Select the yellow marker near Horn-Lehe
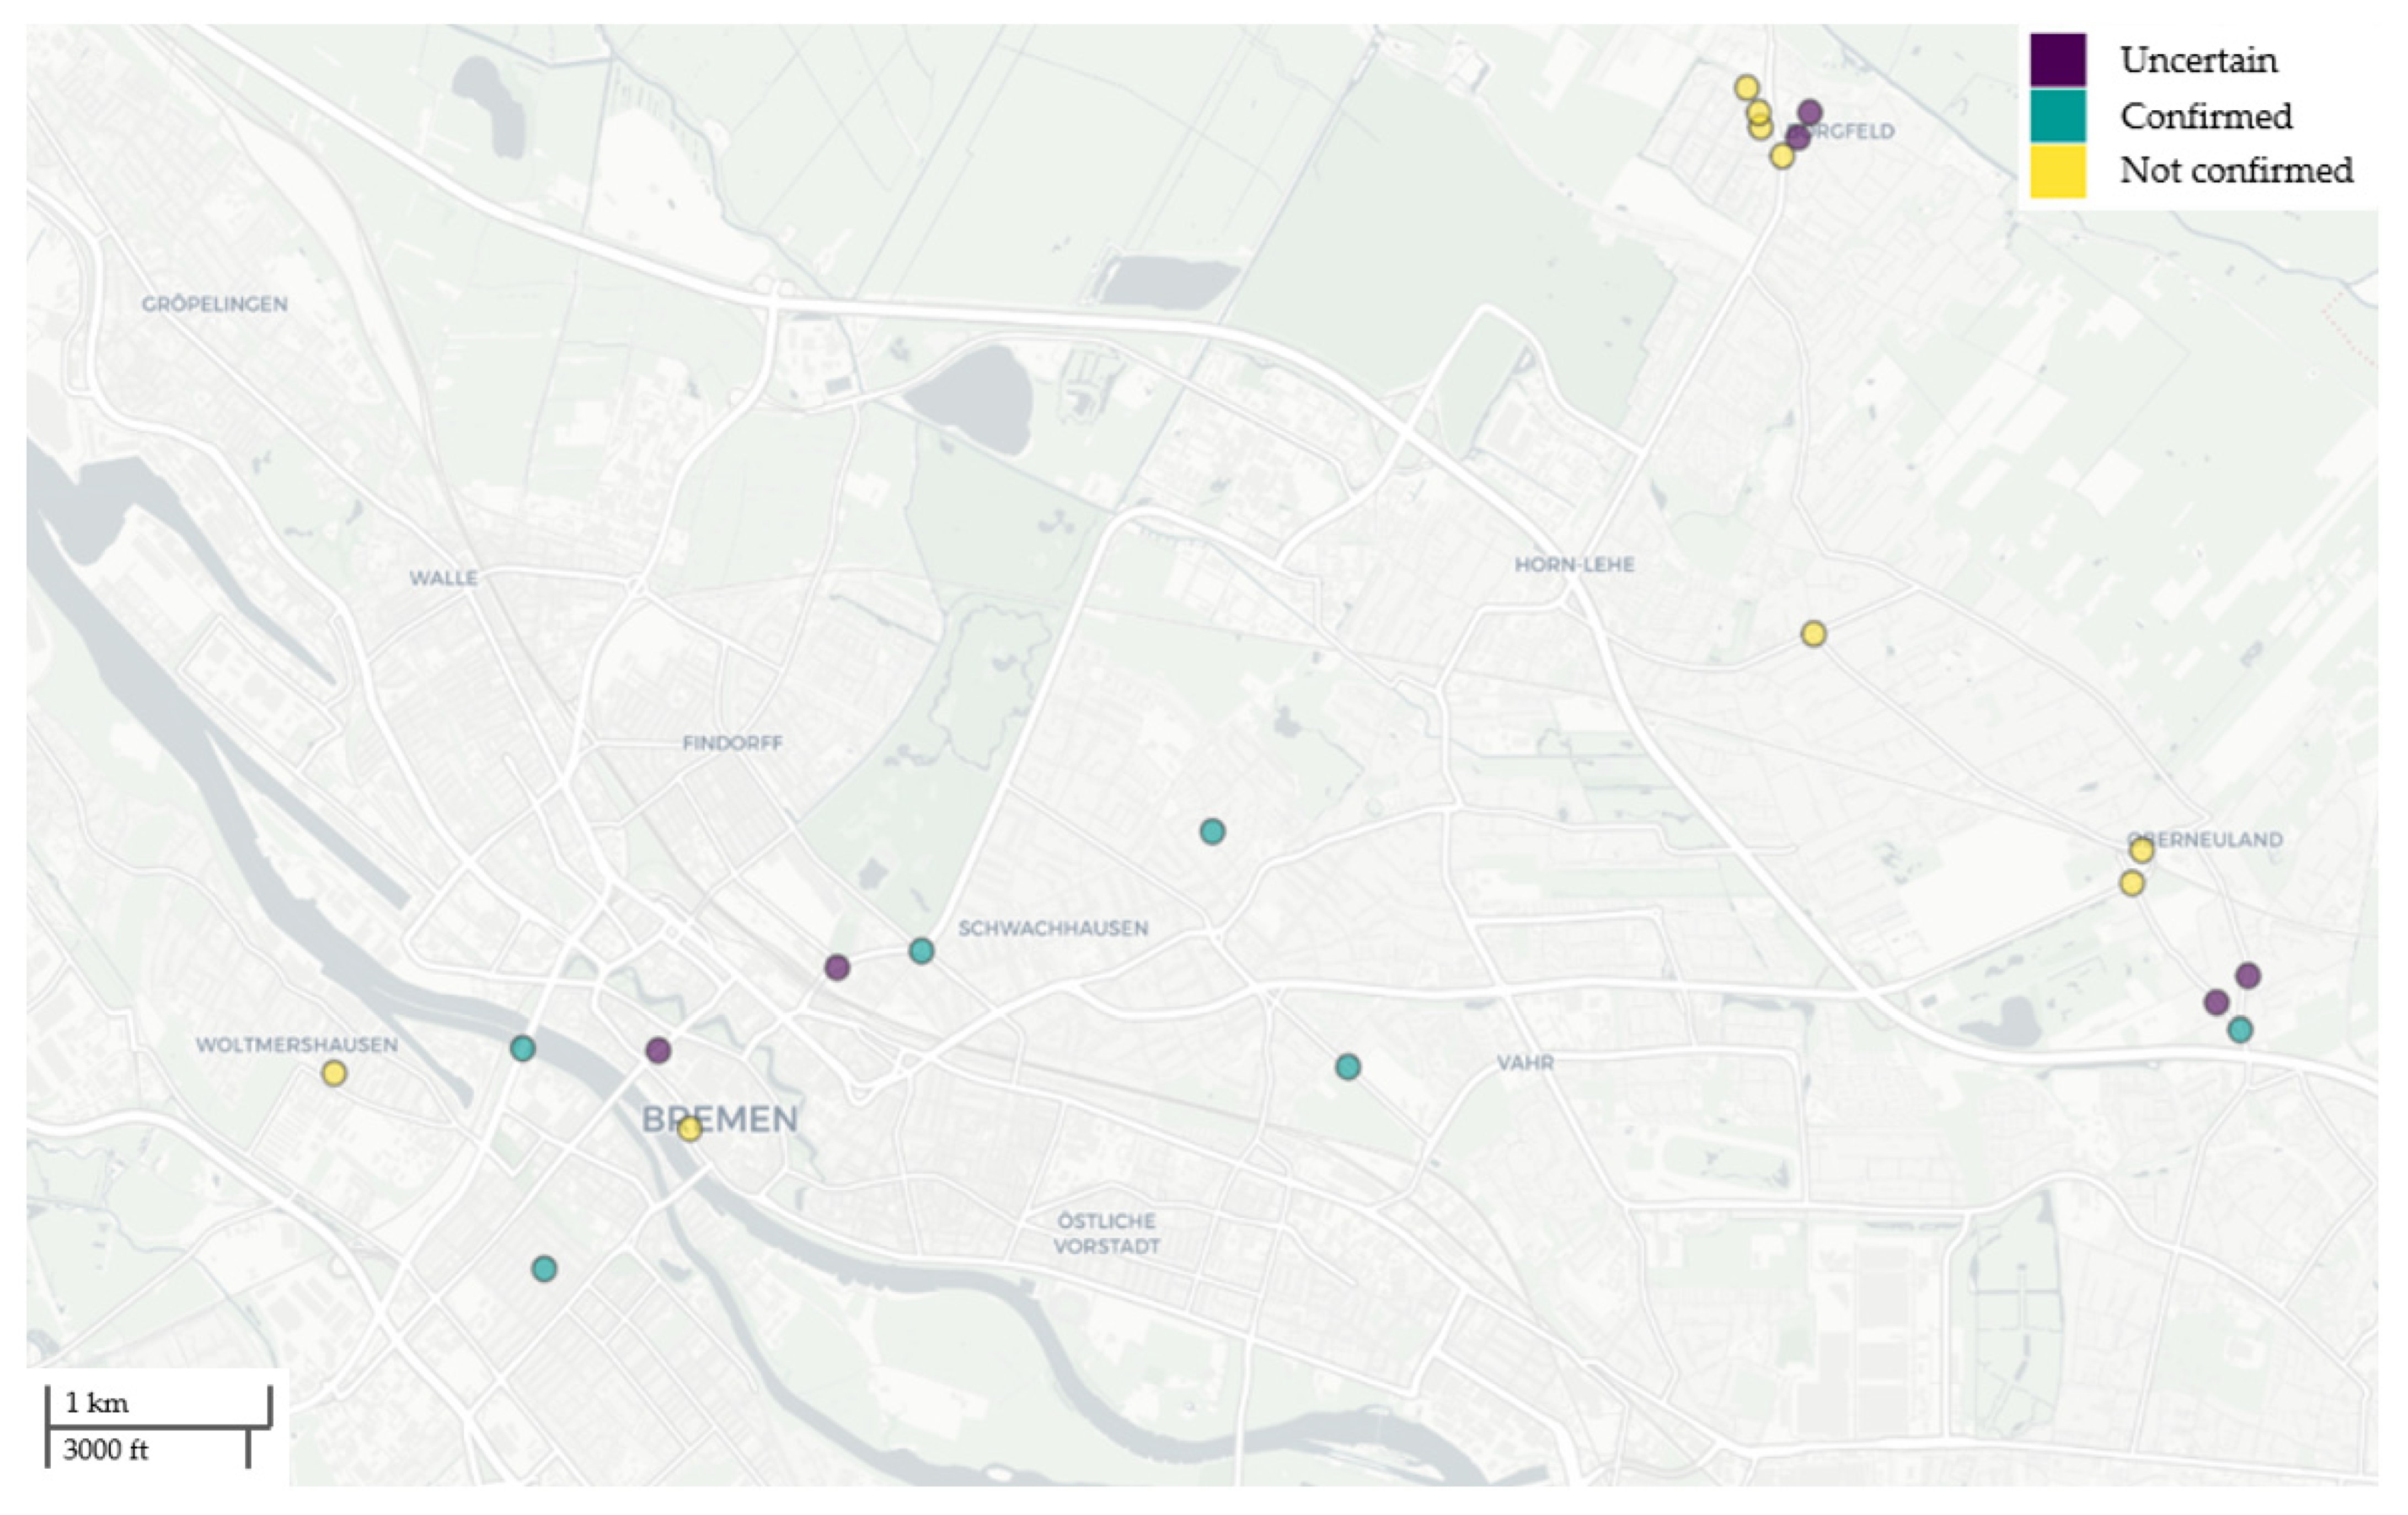The width and height of the screenshot is (2408, 1515). [1813, 633]
